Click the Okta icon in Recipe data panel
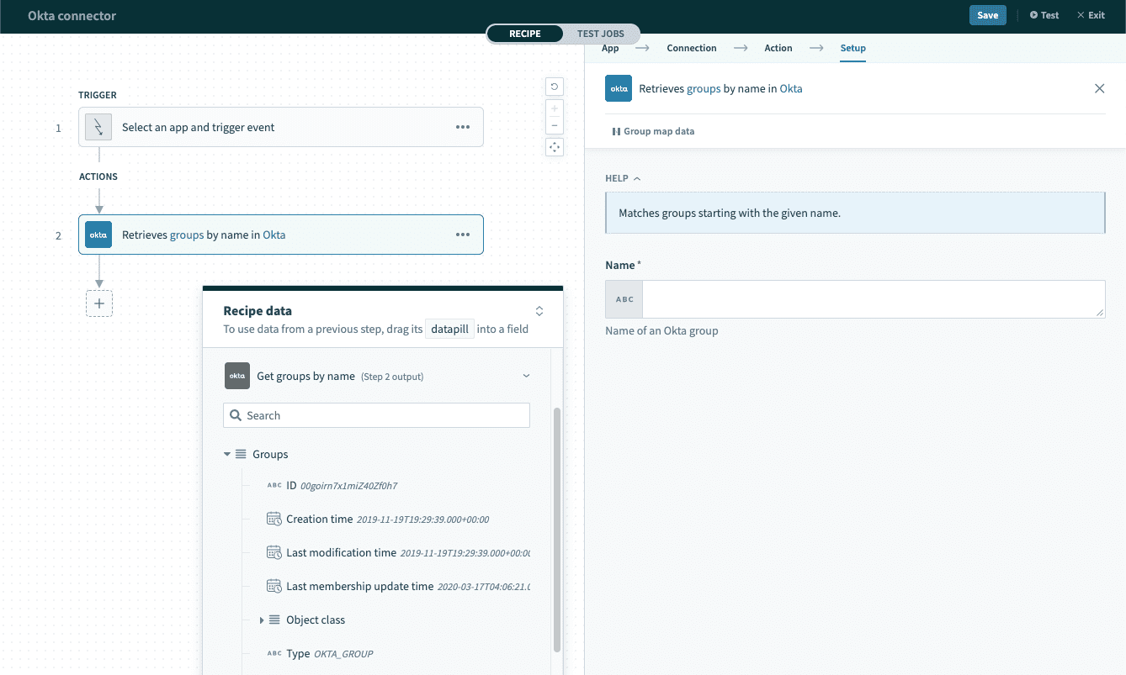Viewport: 1126px width, 675px height. [x=236, y=376]
